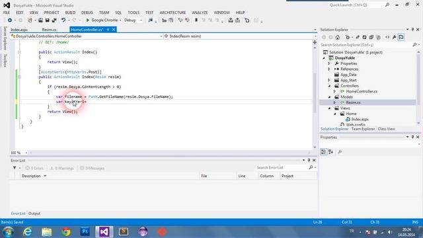Click the Search Solution Explorer field

click(x=367, y=45)
